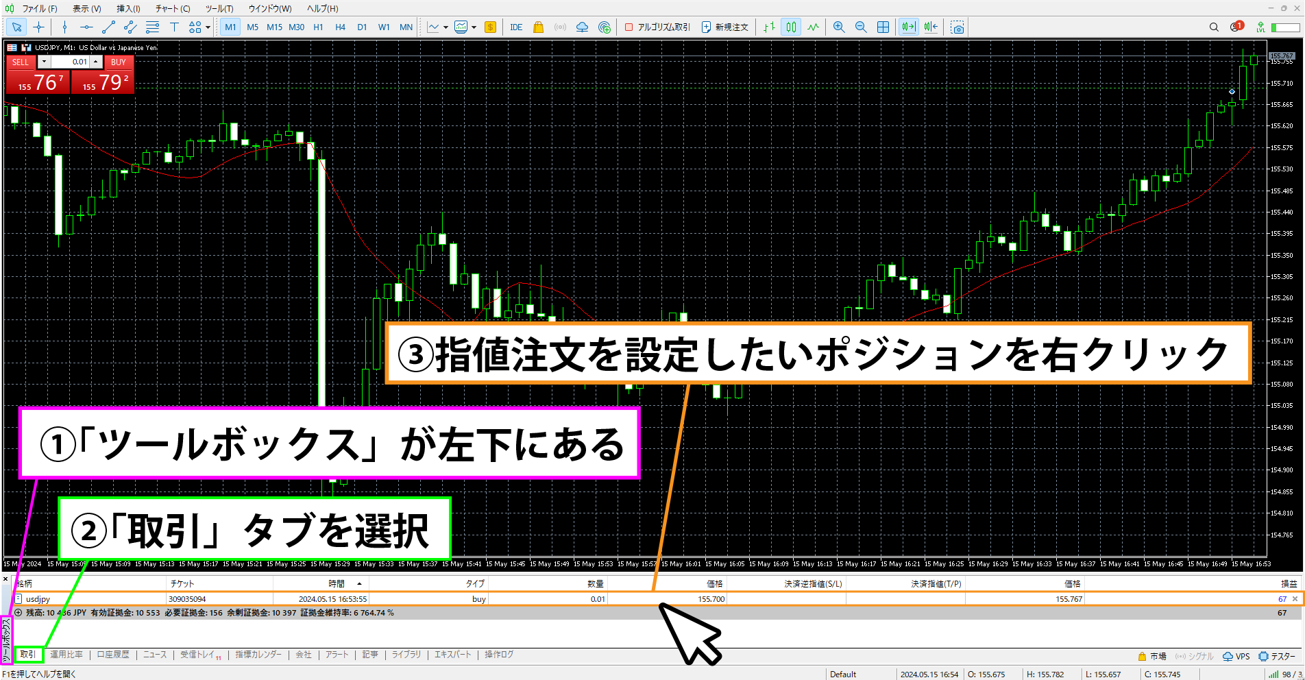Open the ウインドウ(W) menu

[270, 8]
